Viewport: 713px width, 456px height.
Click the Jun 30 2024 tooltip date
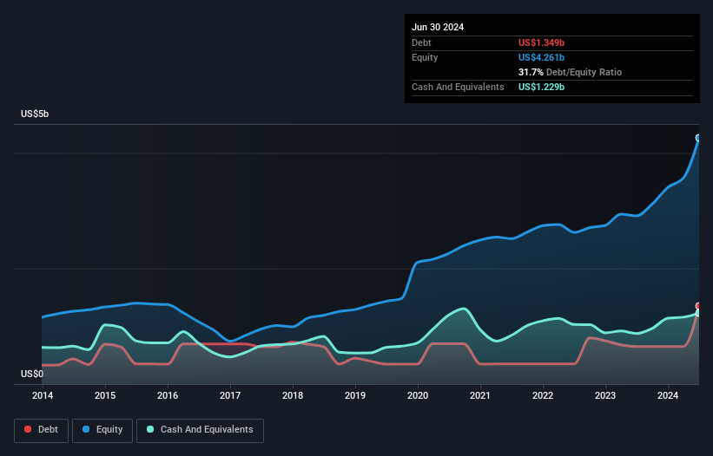pyautogui.click(x=438, y=27)
